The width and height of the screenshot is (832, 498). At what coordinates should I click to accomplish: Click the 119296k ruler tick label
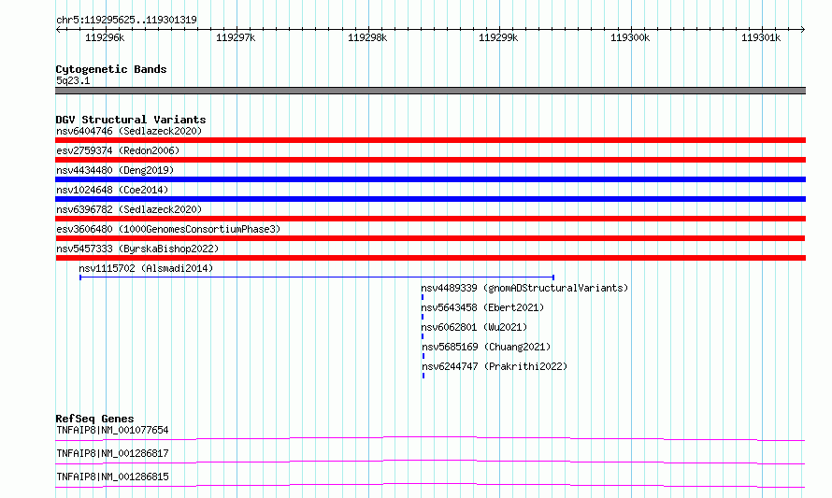coord(105,37)
